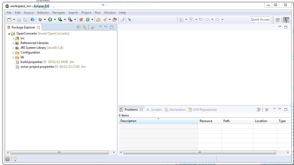Open Package Explorer View Menu triangle

[100, 27]
